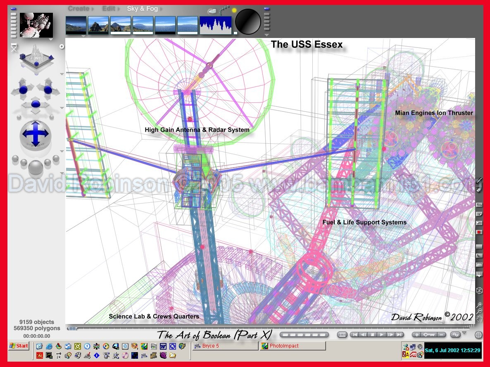Click the ZoneAlarm ZA tray icon
Image resolution: width=490 pixels, height=367 pixels.
[x=406, y=355]
